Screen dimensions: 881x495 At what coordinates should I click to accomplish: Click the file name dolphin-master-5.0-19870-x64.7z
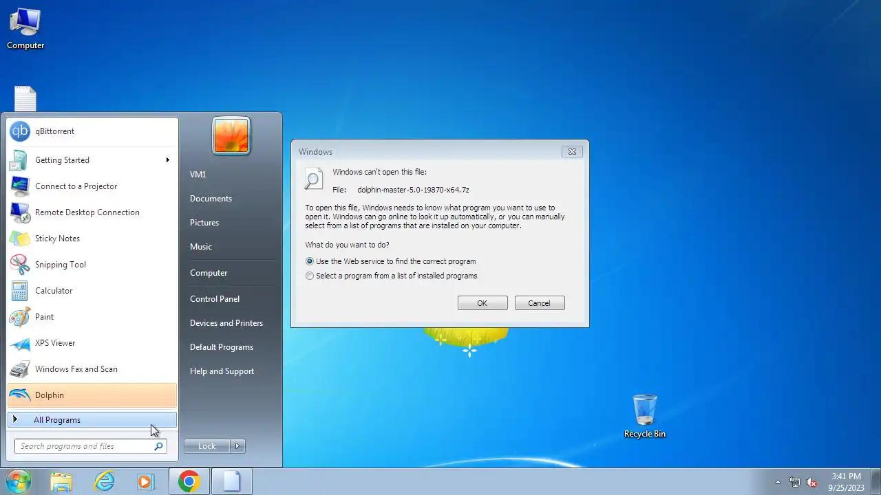click(x=413, y=190)
